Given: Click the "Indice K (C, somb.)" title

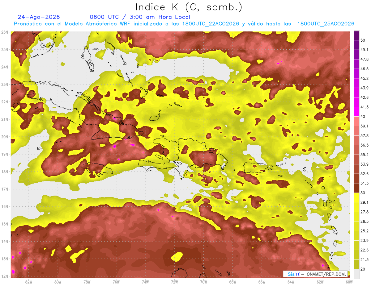Looking at the screenshot, I should [x=189, y=7].
